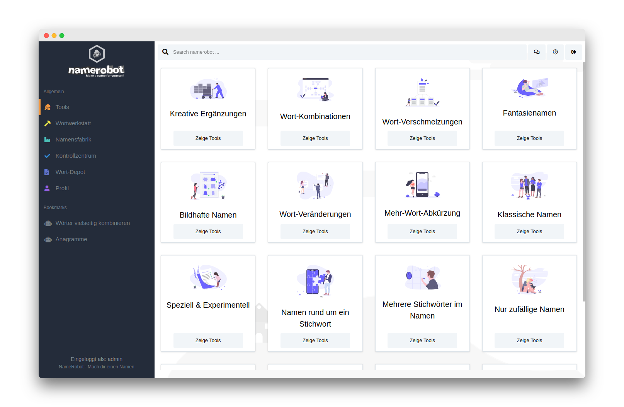Click the vertical scrollbar on the right
This screenshot has height=407, width=624.
[584, 182]
